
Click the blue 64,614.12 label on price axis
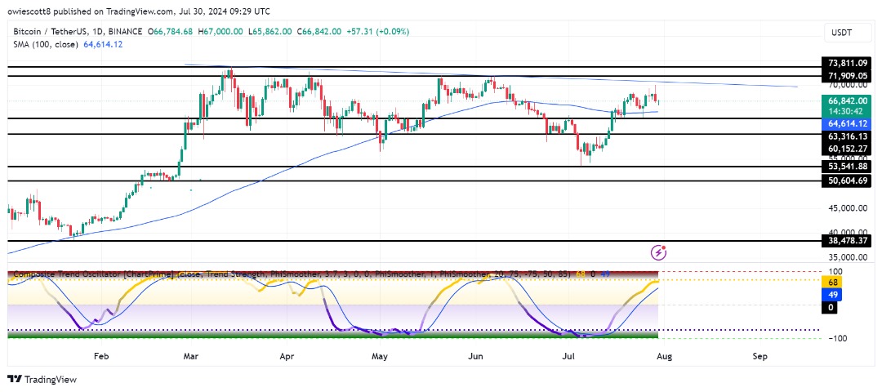[847, 122]
